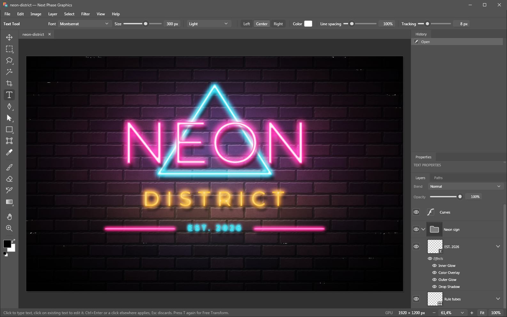Click the Curves adjustment layer icon
The height and width of the screenshot is (317, 507).
pyautogui.click(x=431, y=212)
